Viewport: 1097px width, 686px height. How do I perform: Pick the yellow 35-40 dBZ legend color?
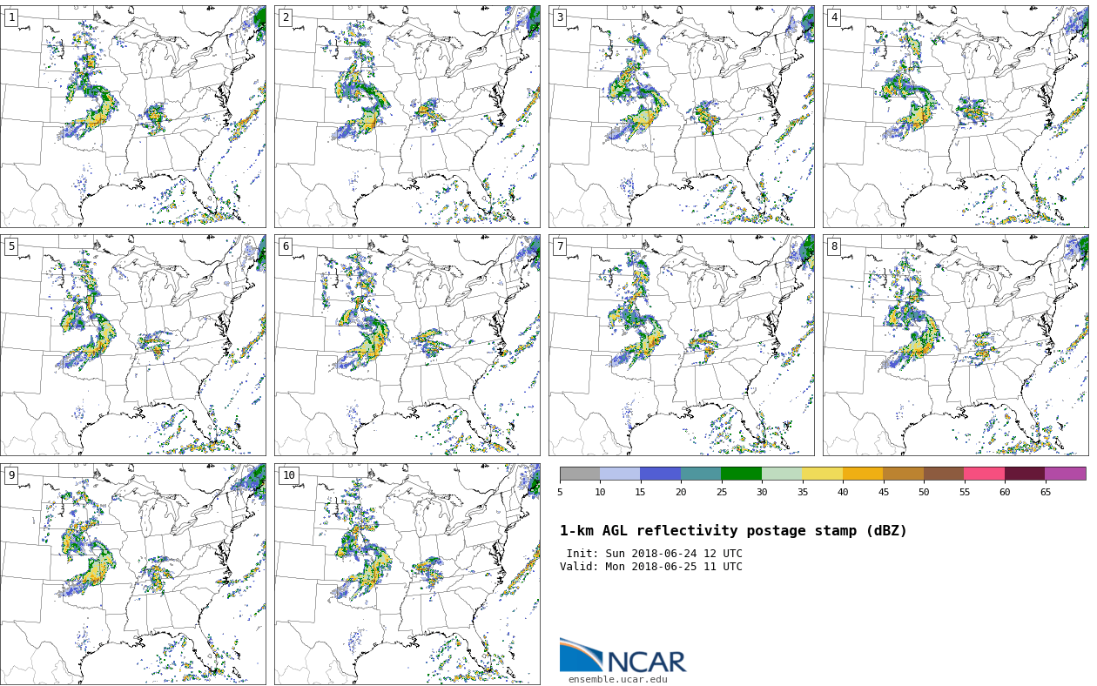(822, 474)
